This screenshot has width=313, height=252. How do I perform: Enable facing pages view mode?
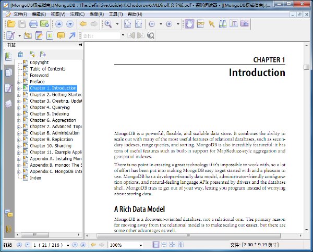172,245
